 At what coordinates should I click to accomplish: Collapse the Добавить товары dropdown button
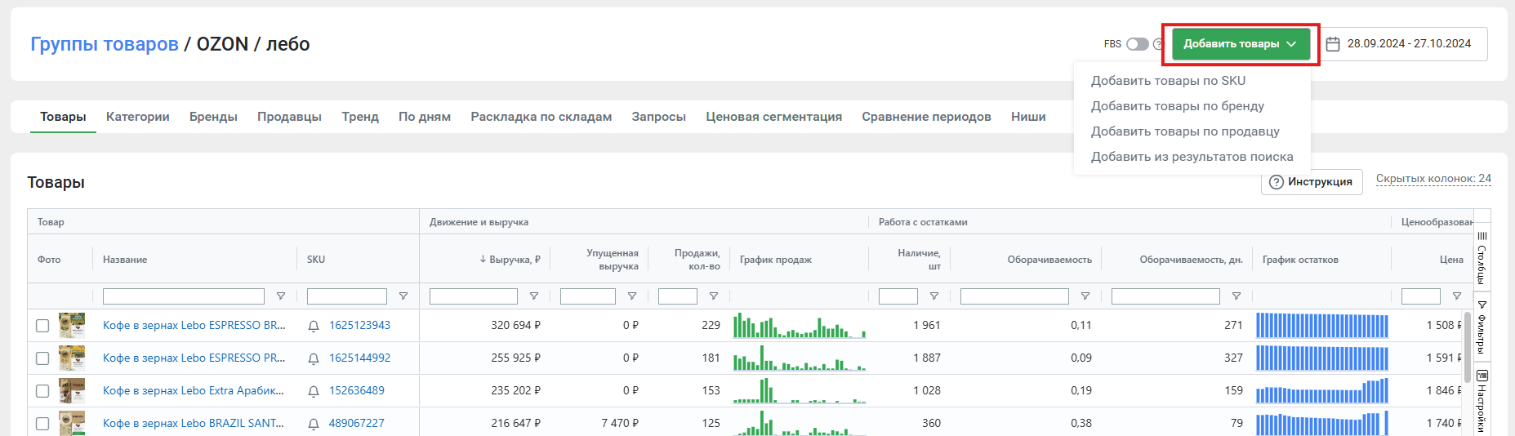click(x=1241, y=44)
